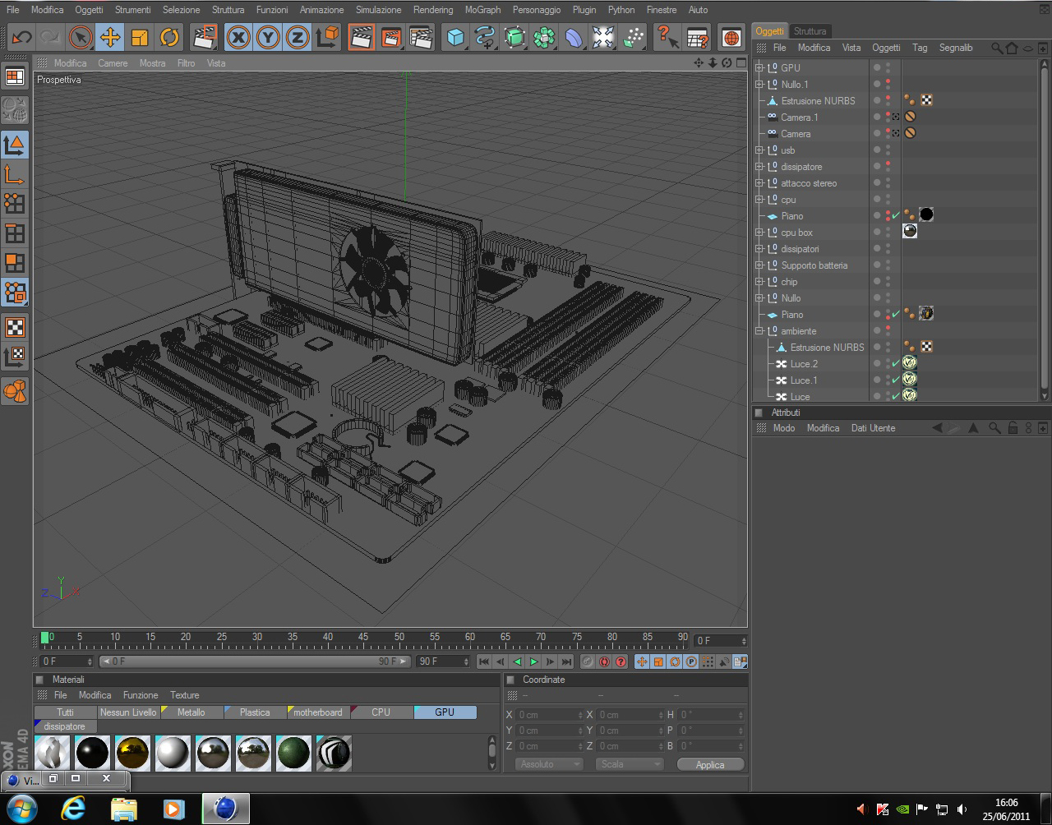Toggle visibility dots of Estrusione NURBS under Nullo.1
This screenshot has height=825, width=1052.
tap(888, 100)
